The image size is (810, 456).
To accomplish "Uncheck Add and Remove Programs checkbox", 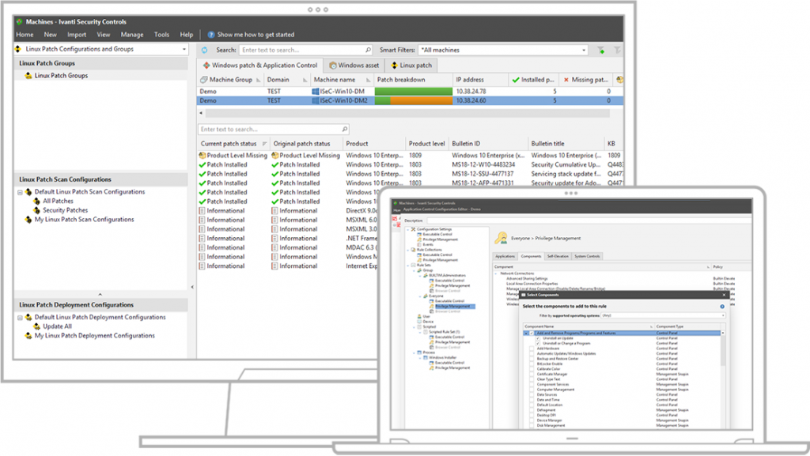I will coord(532,334).
